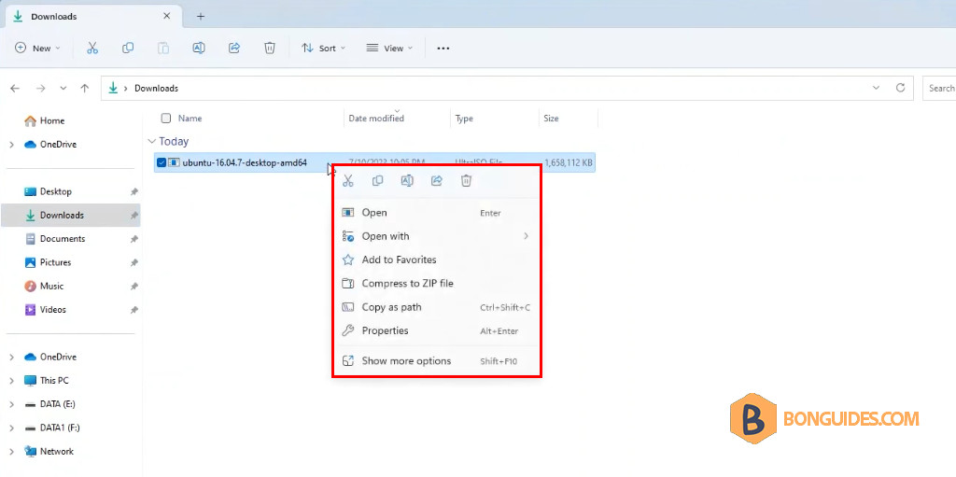Click Show more options
956x477 pixels.
pyautogui.click(x=437, y=361)
